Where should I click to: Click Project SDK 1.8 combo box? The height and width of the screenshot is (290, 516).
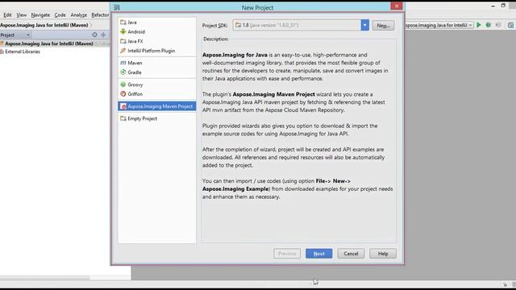(x=301, y=25)
